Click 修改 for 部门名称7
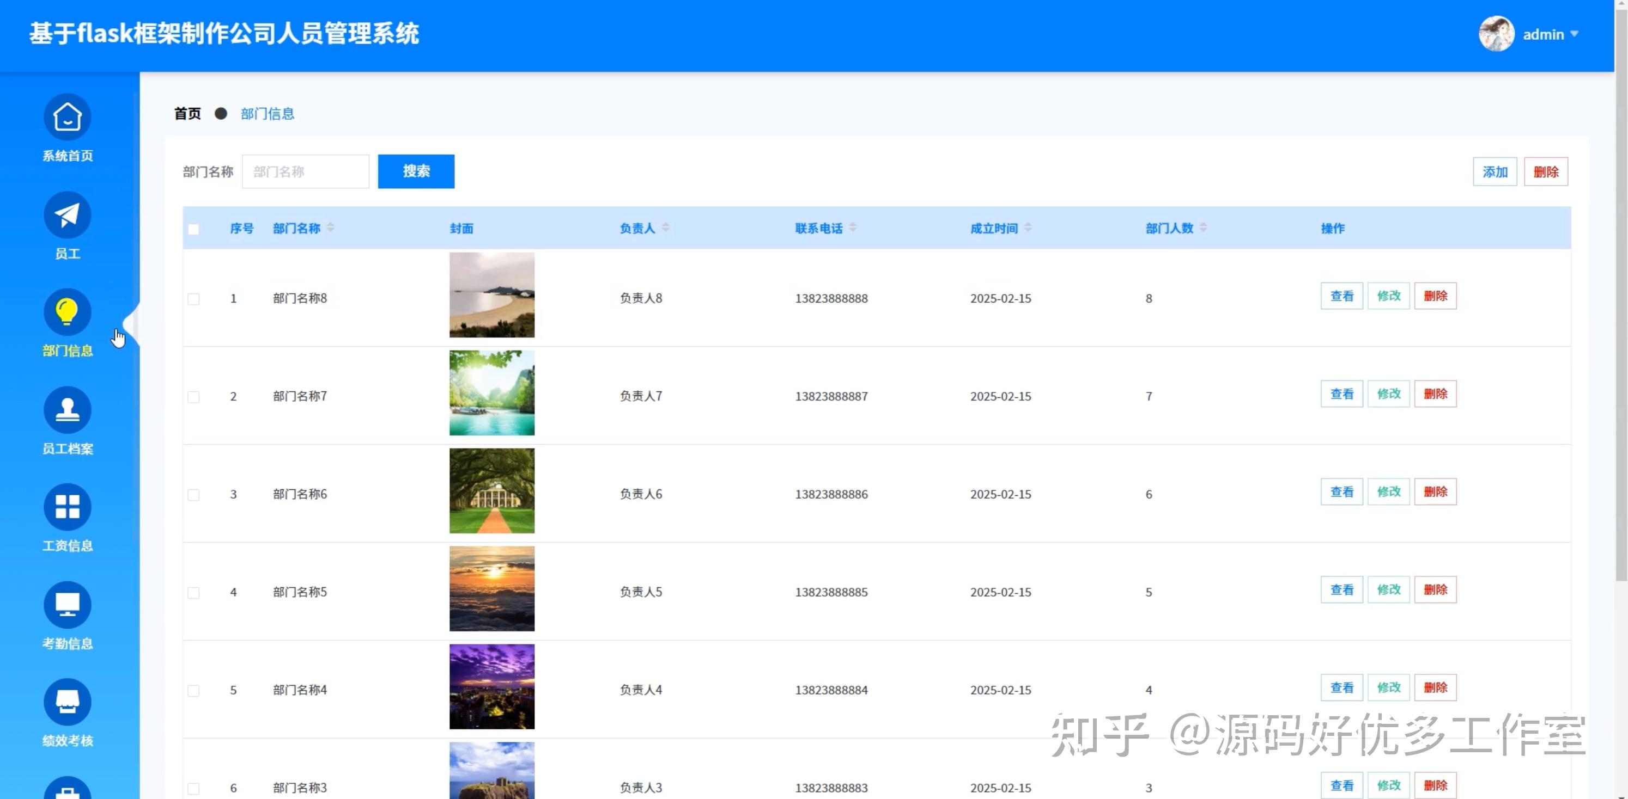This screenshot has height=799, width=1628. [1388, 393]
